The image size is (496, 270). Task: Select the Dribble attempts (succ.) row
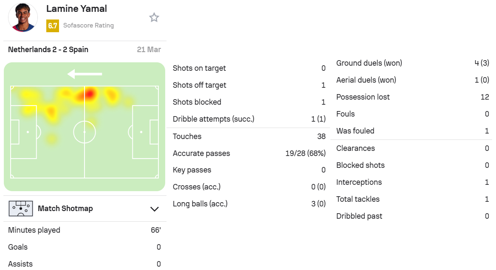point(249,119)
